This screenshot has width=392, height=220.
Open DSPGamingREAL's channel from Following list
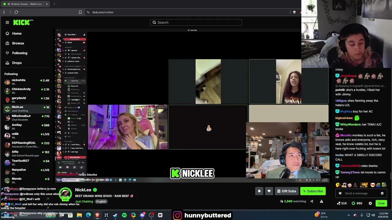point(27,145)
